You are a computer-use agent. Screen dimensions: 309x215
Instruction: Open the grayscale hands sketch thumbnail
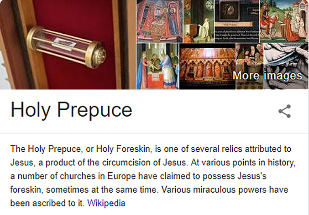pos(286,67)
